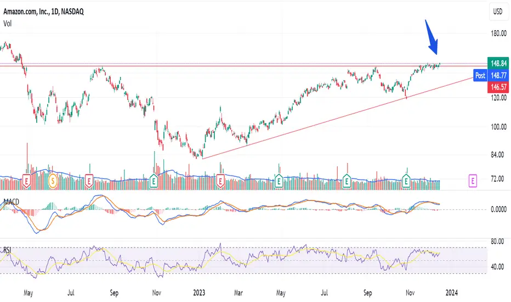The height and width of the screenshot is (302, 511).
Task: Click the green earnings marker near May 2023
Action: point(279,181)
